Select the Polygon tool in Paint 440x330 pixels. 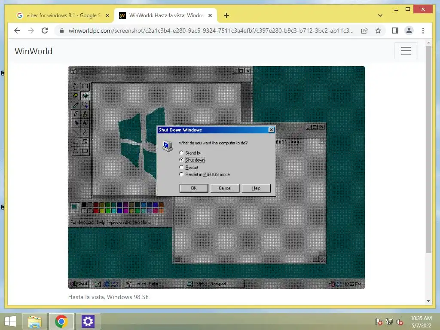pyautogui.click(x=85, y=141)
